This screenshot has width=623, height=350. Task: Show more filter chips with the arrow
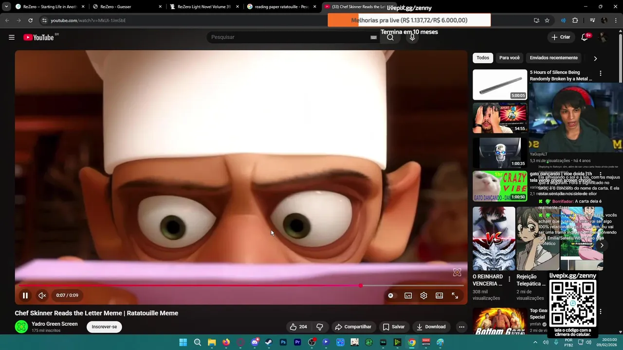point(595,58)
